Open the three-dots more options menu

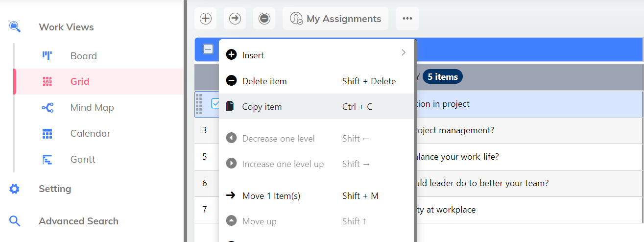pos(407,19)
